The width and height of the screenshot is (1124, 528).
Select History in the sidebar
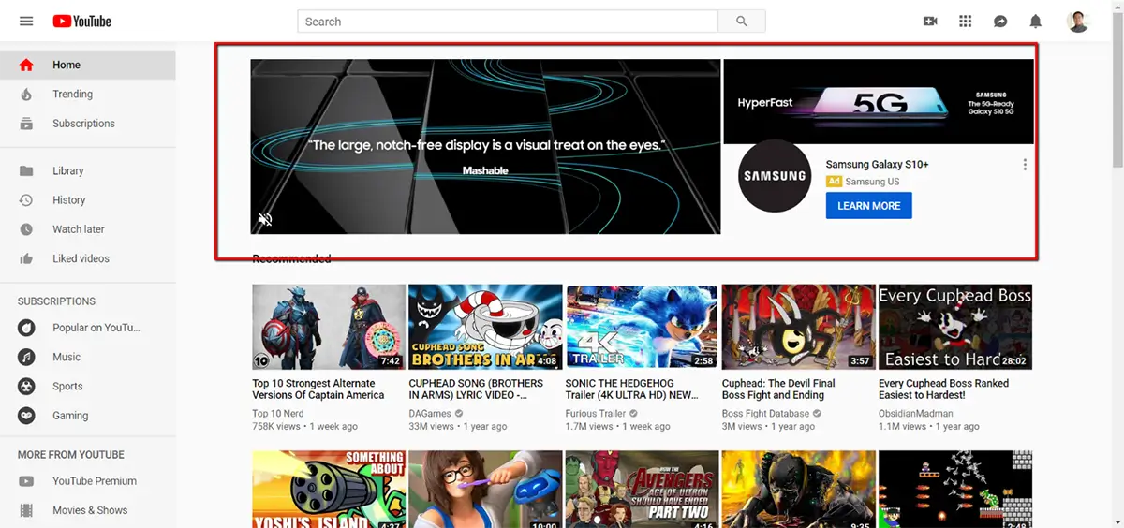pyautogui.click(x=88, y=199)
